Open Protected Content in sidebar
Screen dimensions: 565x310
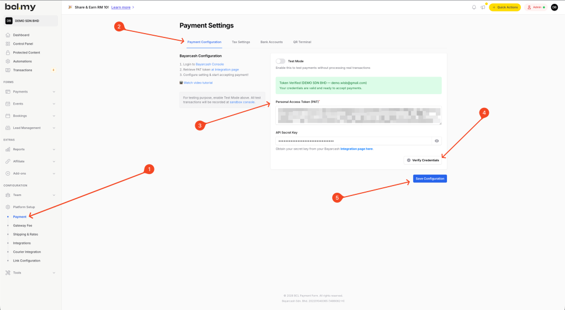pyautogui.click(x=26, y=52)
